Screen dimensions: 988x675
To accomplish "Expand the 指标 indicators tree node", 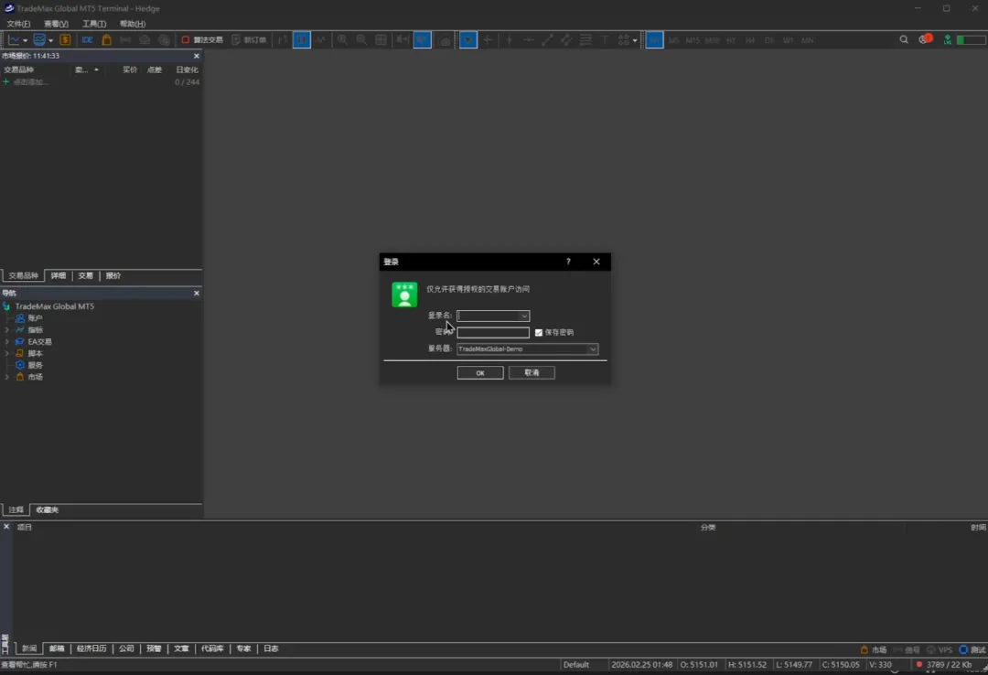I will [7, 330].
